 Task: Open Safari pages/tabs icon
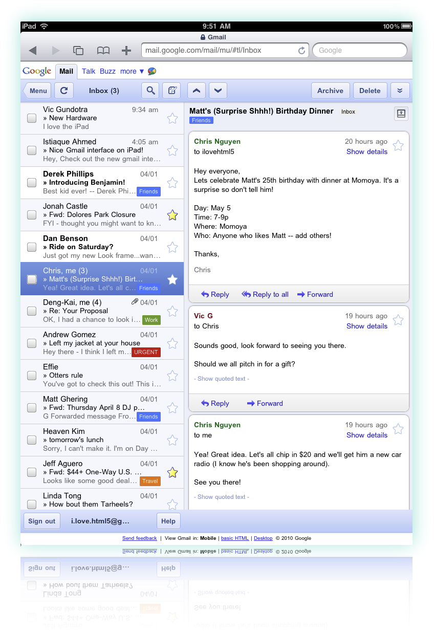click(78, 50)
